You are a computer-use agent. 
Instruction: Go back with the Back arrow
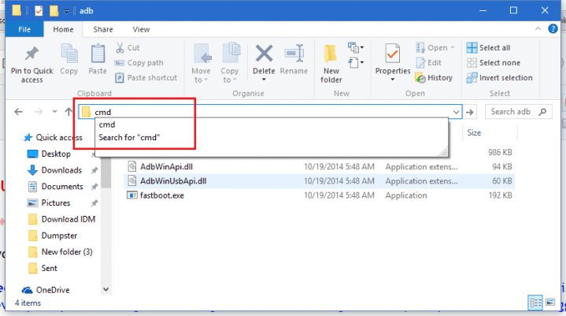[18, 112]
